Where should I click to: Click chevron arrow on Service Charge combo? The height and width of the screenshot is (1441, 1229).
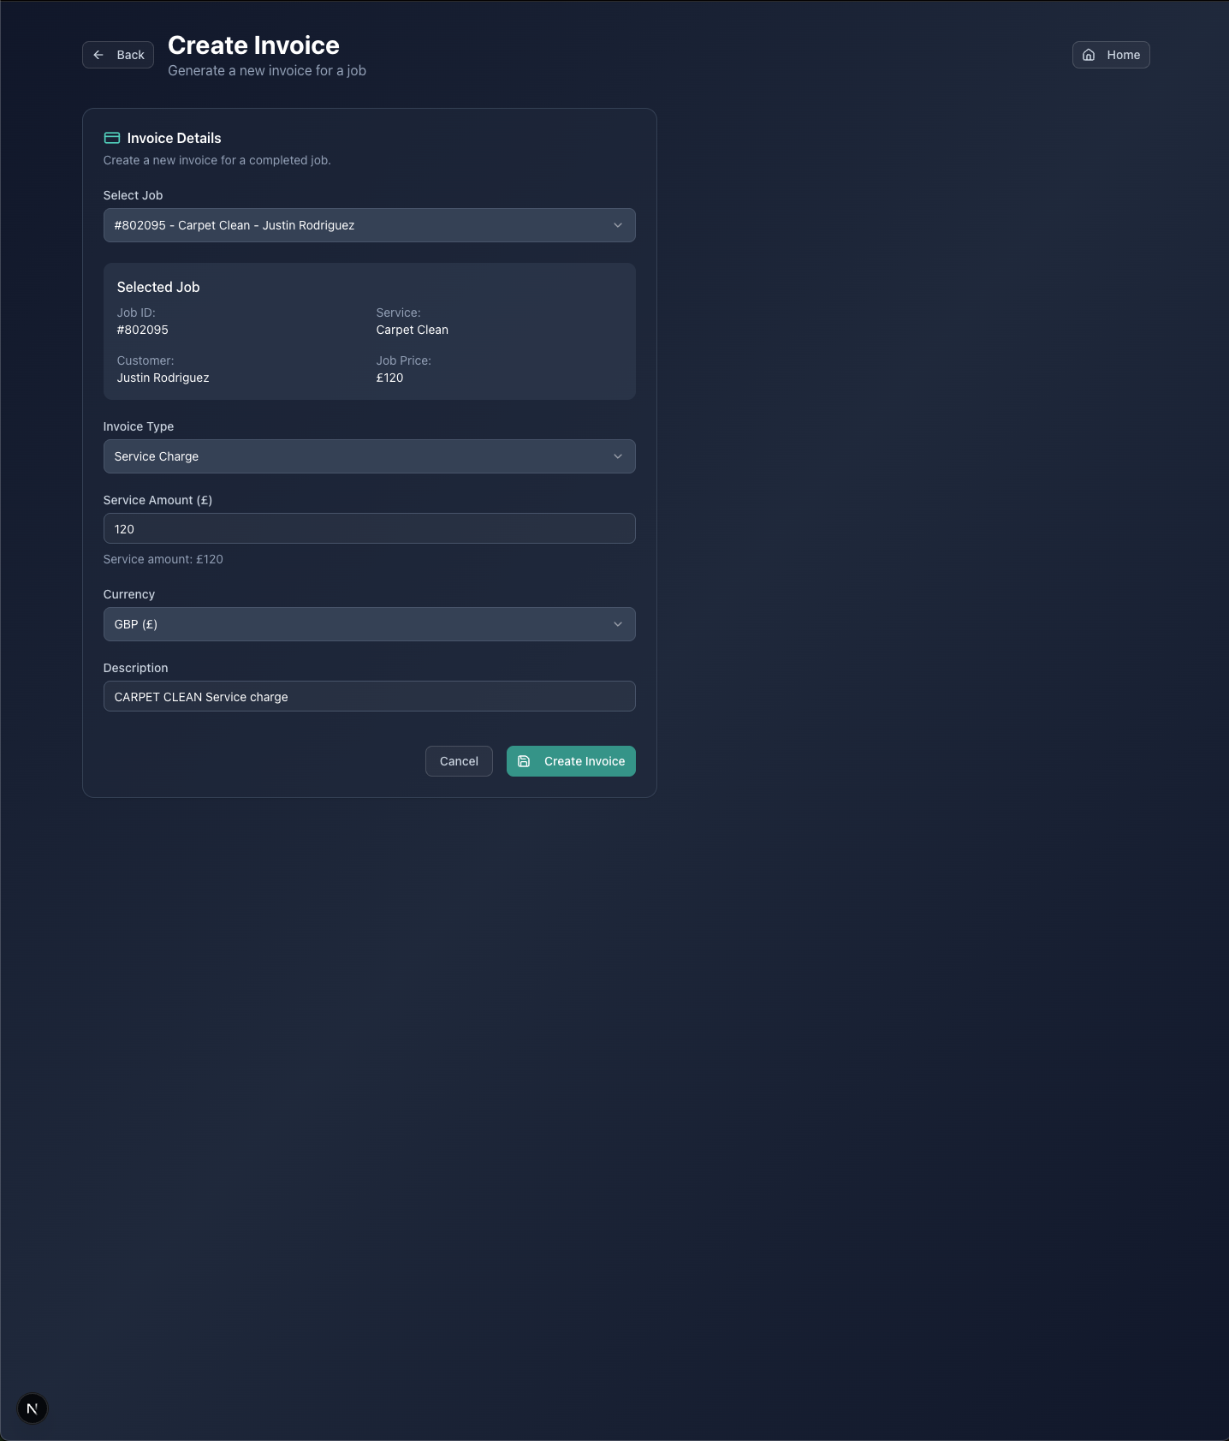click(x=618, y=456)
